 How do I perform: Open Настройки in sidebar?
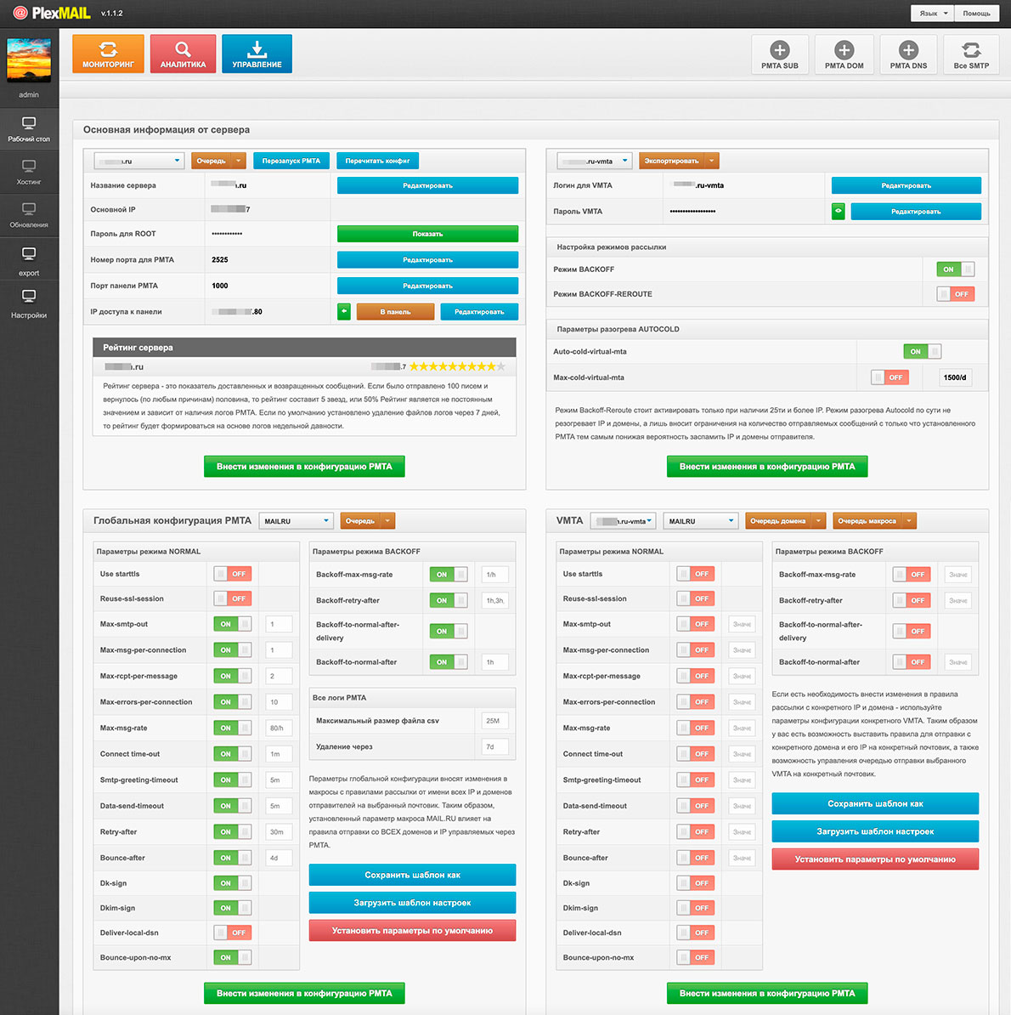click(x=29, y=304)
